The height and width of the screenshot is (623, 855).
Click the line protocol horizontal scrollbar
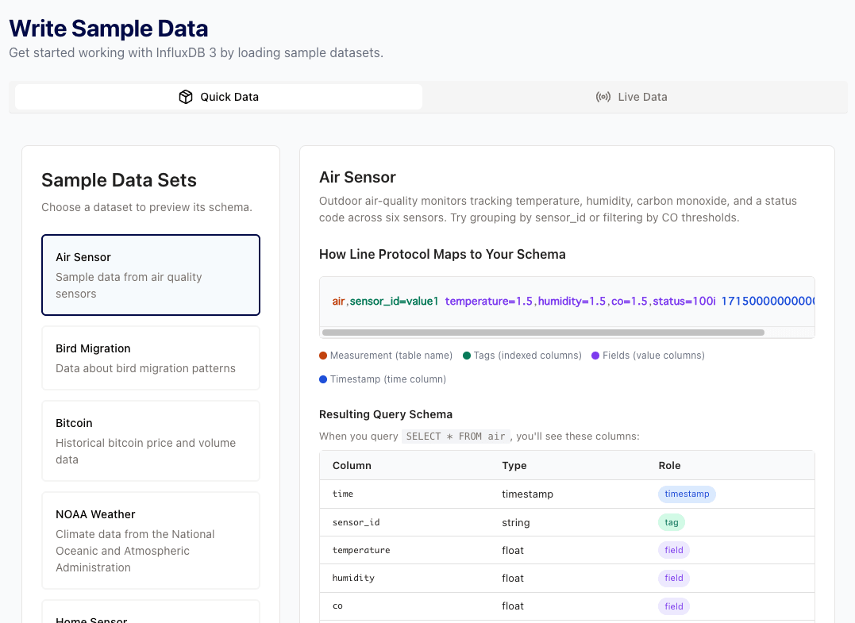543,333
